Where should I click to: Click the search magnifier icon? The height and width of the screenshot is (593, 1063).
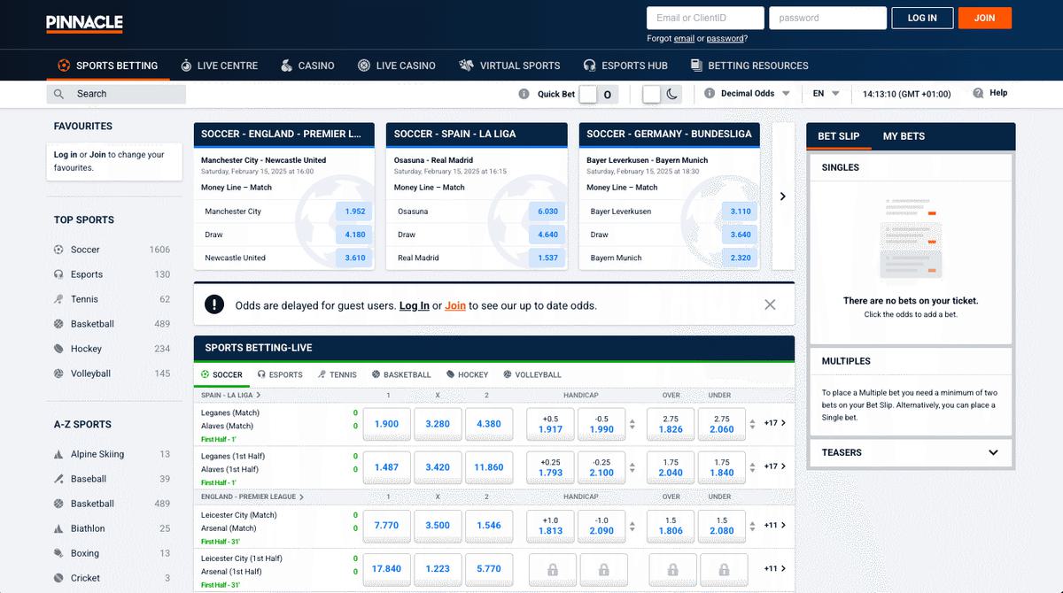[x=59, y=94]
